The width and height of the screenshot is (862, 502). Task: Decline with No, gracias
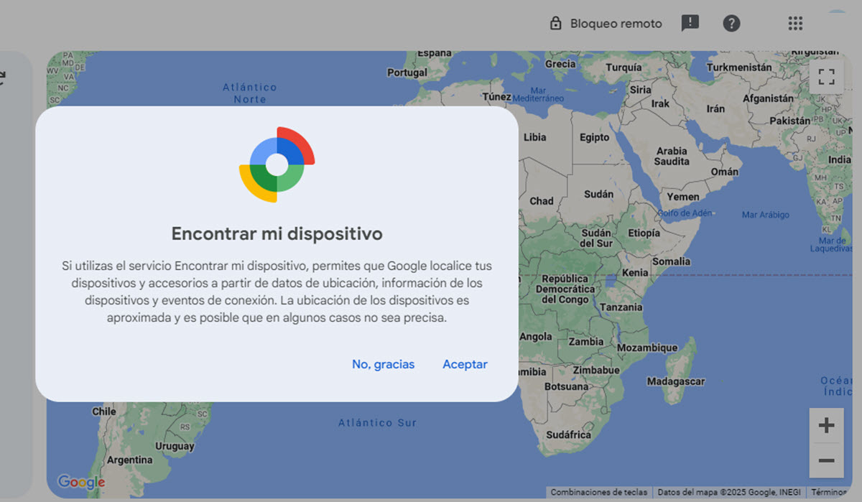[x=383, y=364]
